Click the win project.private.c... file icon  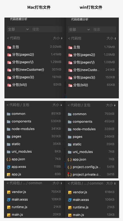point(70,175)
